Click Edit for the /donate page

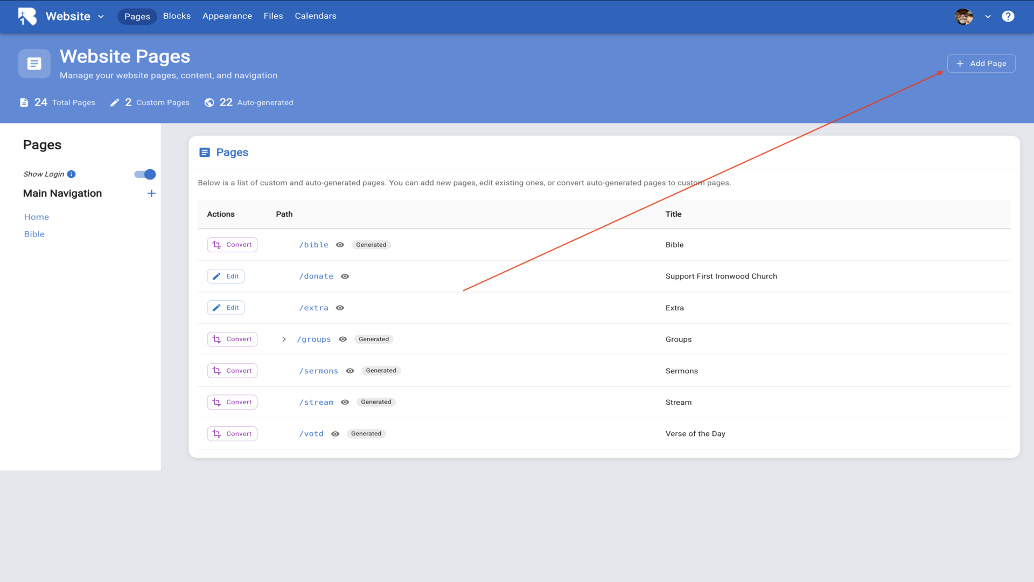[x=226, y=276]
